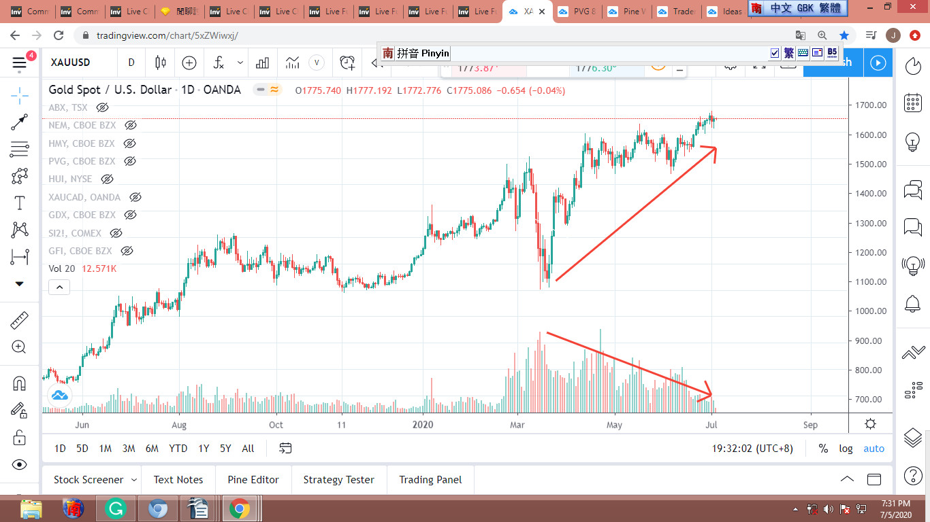Show the hidden NEM, CBOE BZX series
The width and height of the screenshot is (930, 522).
coord(131,125)
